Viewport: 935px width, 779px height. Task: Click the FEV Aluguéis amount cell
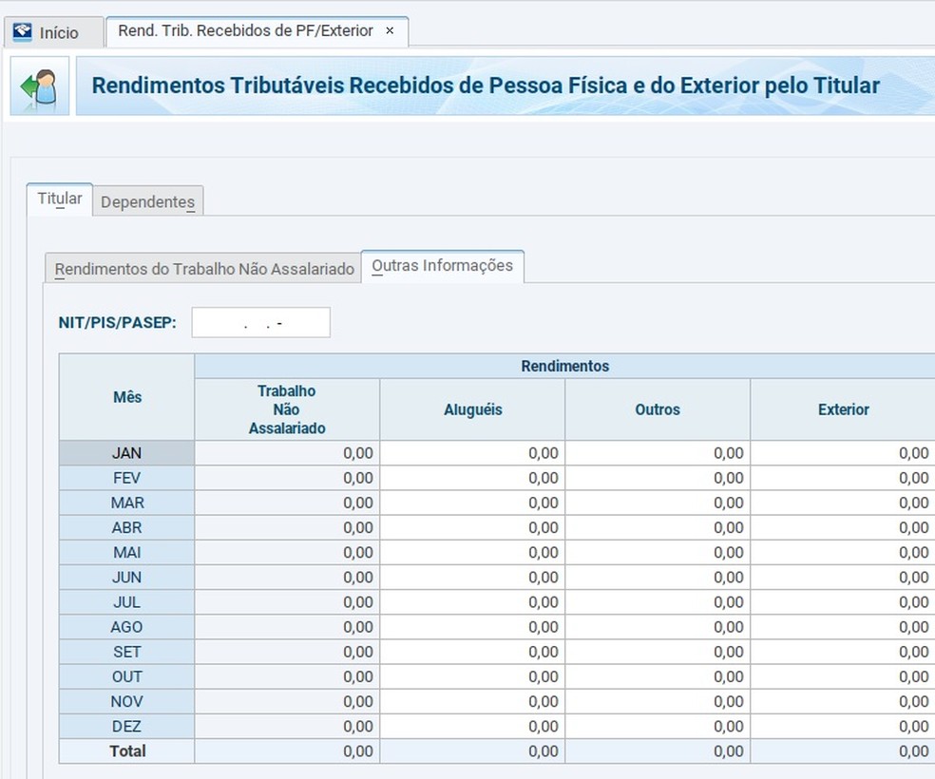click(472, 478)
